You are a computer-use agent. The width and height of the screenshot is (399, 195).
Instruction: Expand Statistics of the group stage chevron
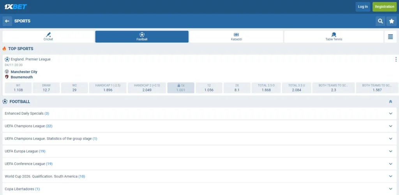coord(390,139)
